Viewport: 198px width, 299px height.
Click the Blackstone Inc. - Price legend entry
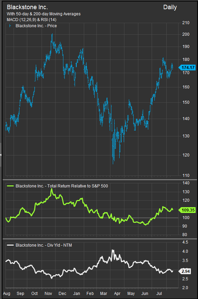pyautogui.click(x=36, y=26)
